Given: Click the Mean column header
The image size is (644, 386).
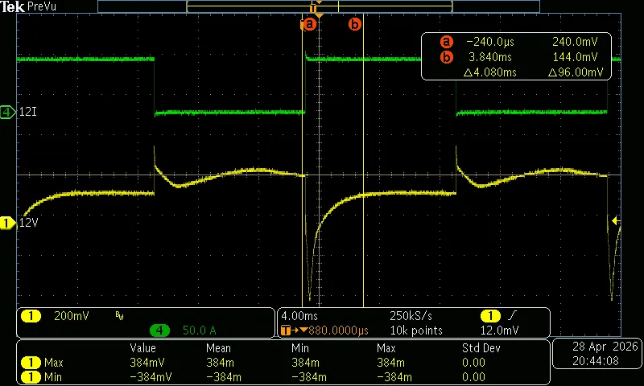Looking at the screenshot, I should [218, 348].
